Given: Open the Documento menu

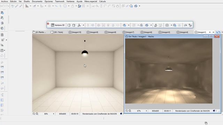Looking at the screenshot, I should 37,1.
